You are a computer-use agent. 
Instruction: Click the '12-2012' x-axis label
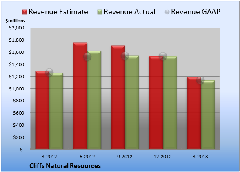coord(163,157)
